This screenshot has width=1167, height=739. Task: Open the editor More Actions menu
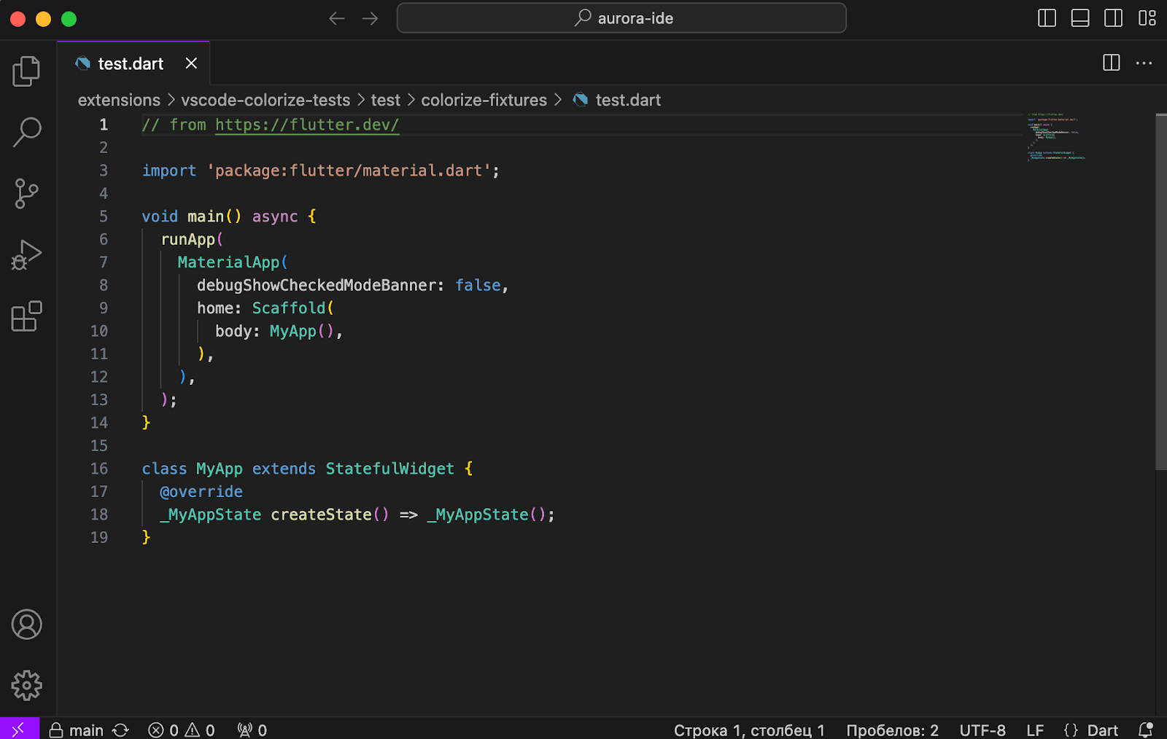click(1144, 63)
